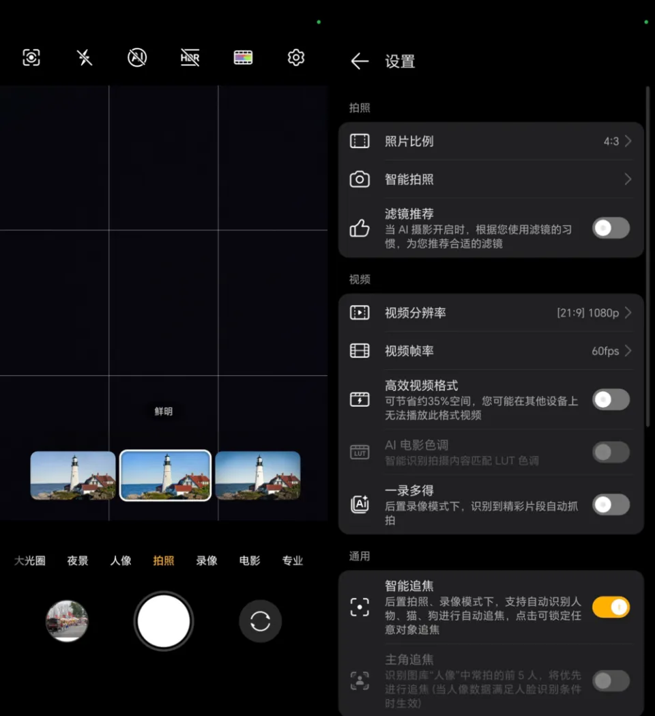Select 人像 mode tab
The height and width of the screenshot is (716, 655).
pyautogui.click(x=121, y=560)
